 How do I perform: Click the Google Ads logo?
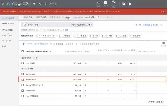pyautogui.click(x=8, y=4)
